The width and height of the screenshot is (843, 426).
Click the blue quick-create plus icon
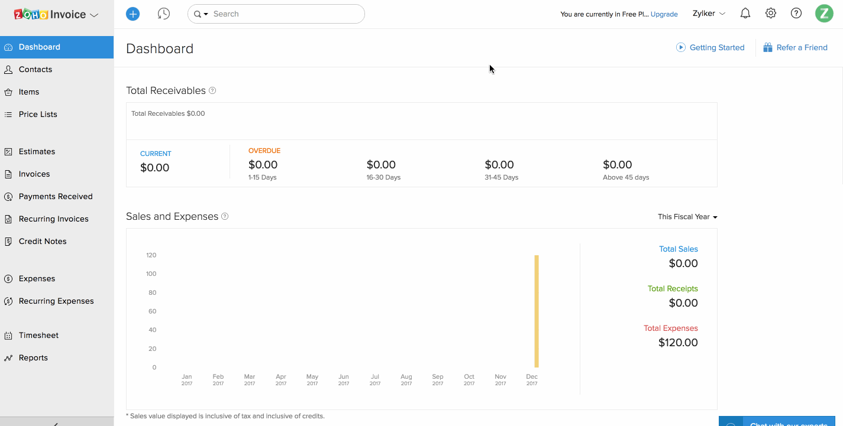(133, 14)
